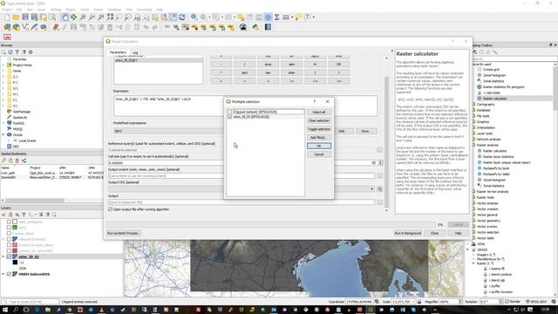This screenshot has height=314, width=558.
Task: Click the Select all button
Action: [x=319, y=113]
